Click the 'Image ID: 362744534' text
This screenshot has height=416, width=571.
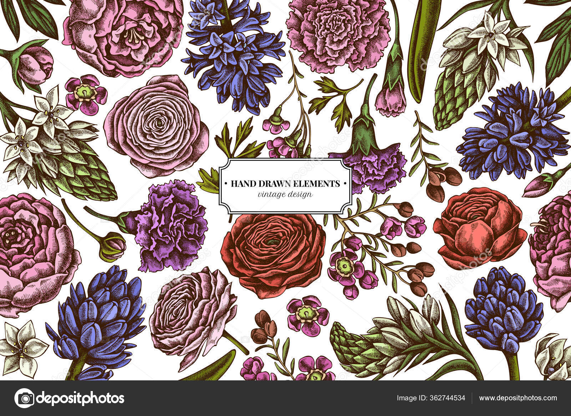(x=431, y=398)
